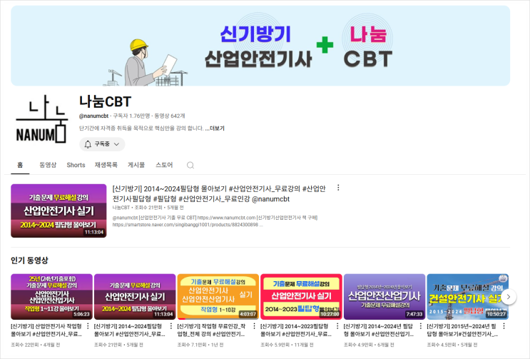The width and height of the screenshot is (530, 359).
Task: Play the orange 4:03:07 작업형 1~10강 thumbnail
Action: 218,296
